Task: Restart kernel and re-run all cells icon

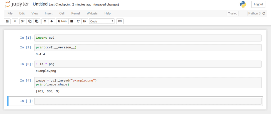Action: click(85, 21)
